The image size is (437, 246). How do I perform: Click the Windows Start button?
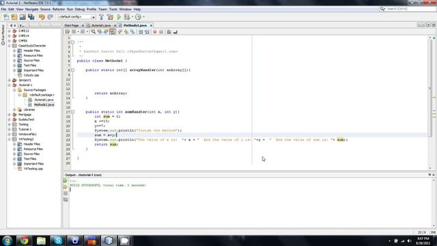[x=8, y=241]
